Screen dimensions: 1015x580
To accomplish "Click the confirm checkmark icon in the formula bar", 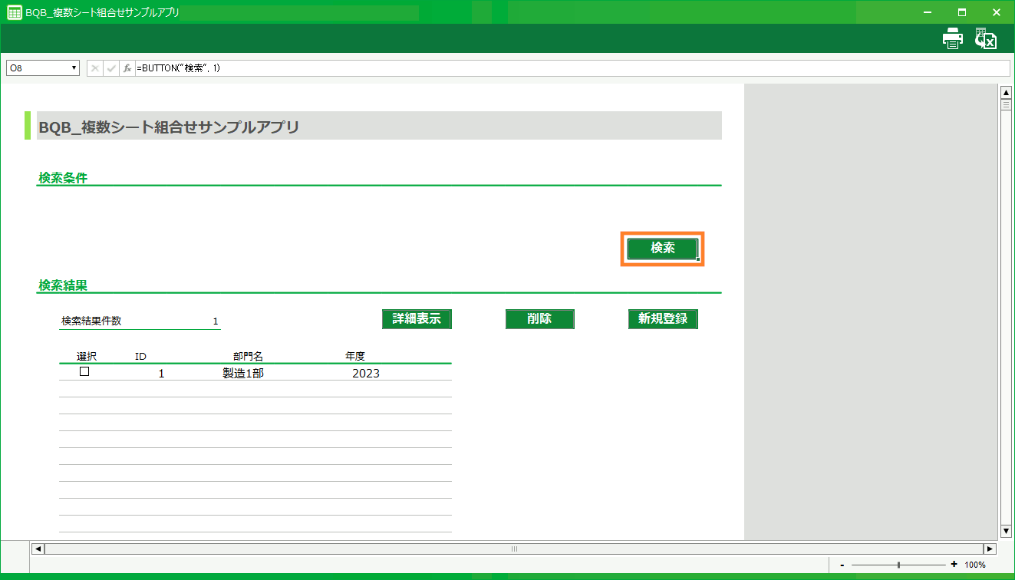I will [110, 68].
